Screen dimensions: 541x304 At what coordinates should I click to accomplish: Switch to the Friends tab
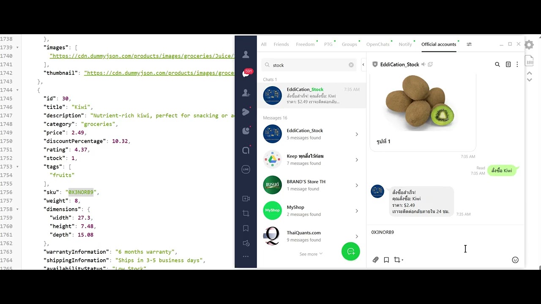(281, 44)
